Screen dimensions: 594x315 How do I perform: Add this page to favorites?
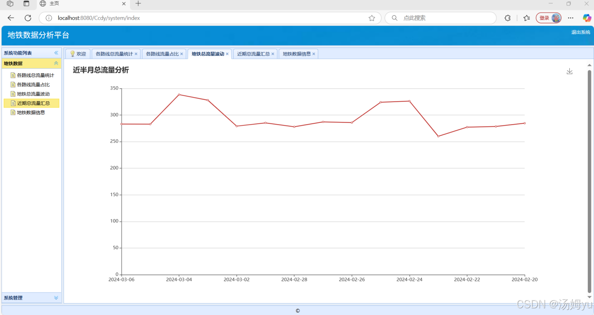[372, 18]
